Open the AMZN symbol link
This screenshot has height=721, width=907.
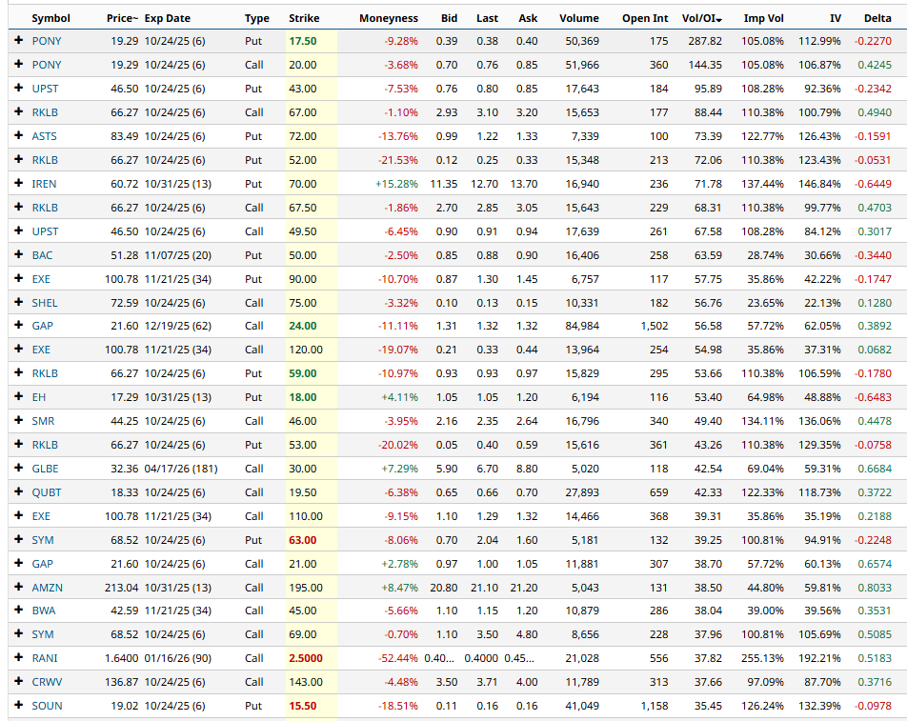click(x=48, y=588)
